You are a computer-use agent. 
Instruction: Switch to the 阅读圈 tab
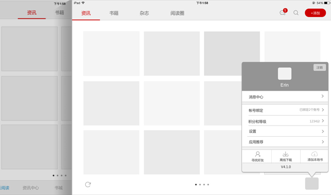point(177,13)
